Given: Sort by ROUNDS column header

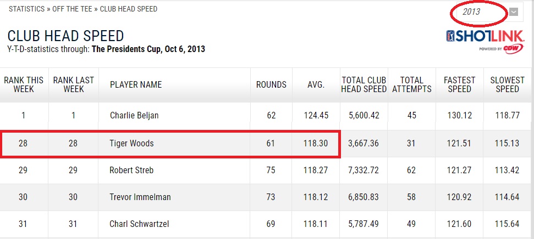Looking at the screenshot, I should 271,84.
